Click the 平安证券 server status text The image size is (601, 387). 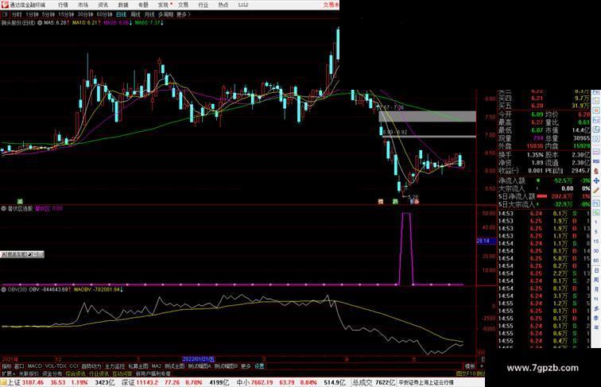tap(426, 382)
